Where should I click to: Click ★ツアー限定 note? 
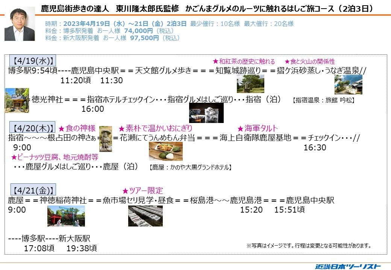(142, 191)
